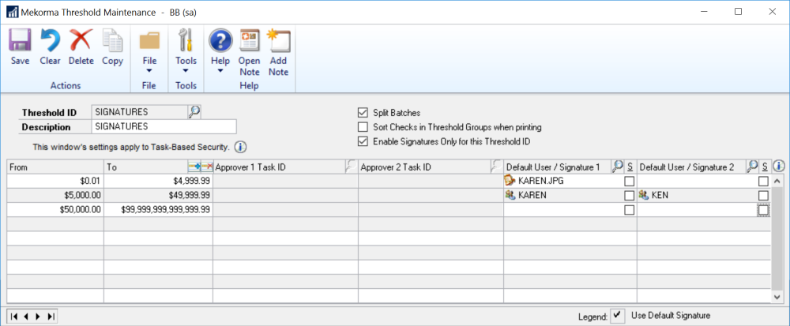Click Approver 2 Task ID header
Screen dimensions: 790x326
[425, 167]
